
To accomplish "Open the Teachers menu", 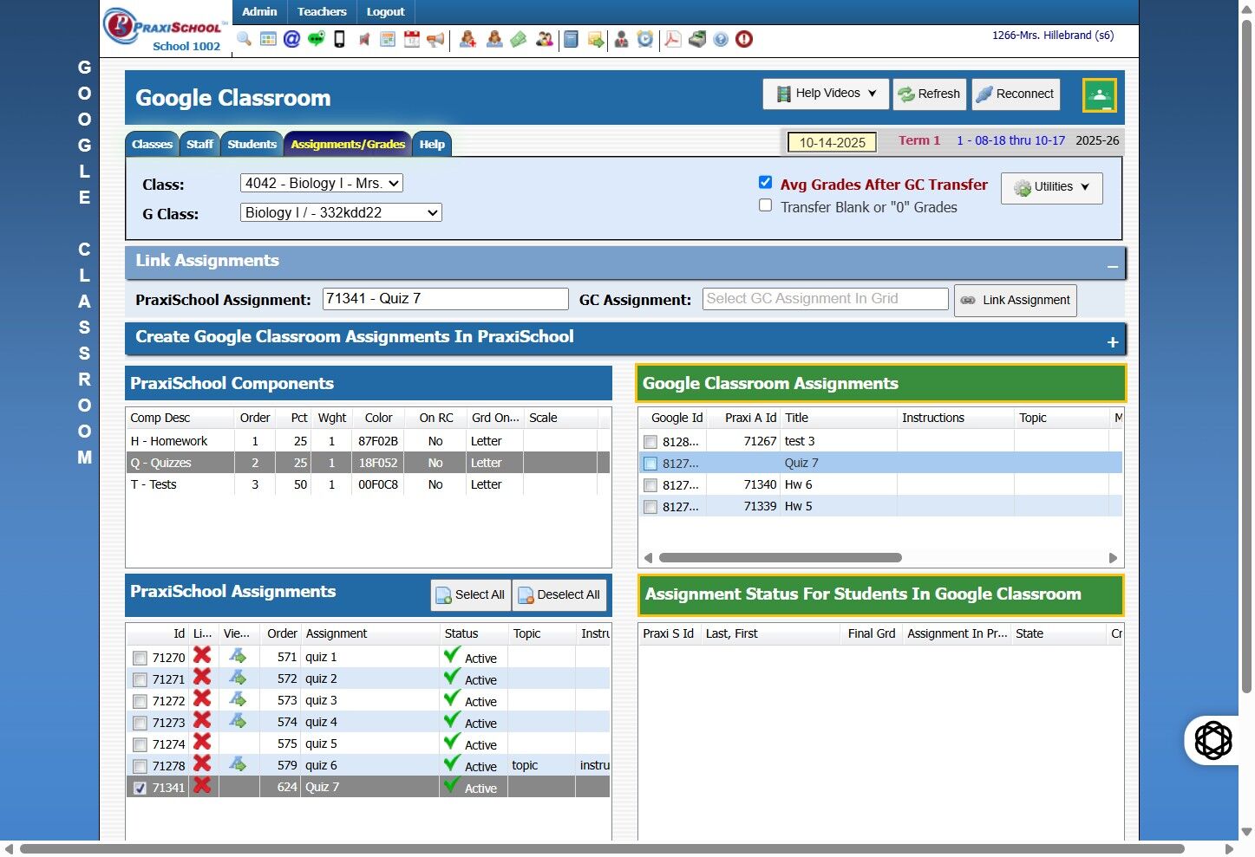I will point(322,11).
